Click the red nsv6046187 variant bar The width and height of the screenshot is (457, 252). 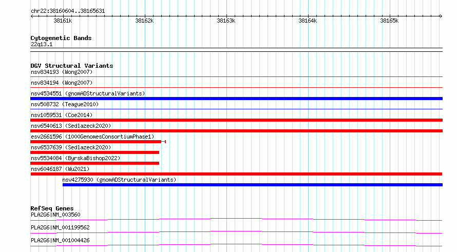(236, 174)
